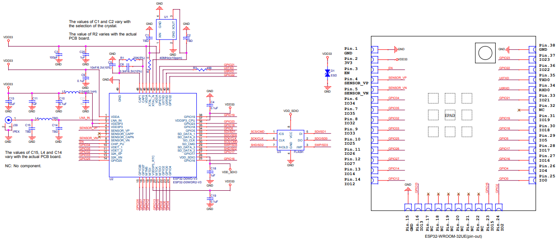Click the L5 inductor coil symbol
The height and width of the screenshot is (240, 557).
click(x=73, y=92)
